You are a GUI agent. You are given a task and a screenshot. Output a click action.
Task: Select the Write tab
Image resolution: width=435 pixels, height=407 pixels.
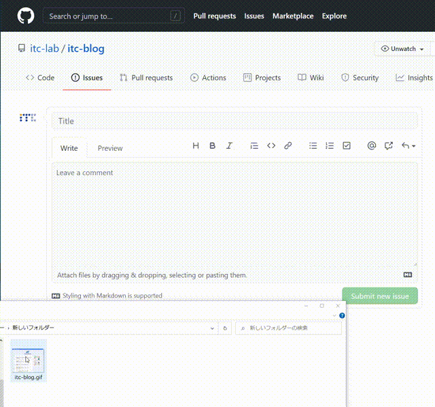[x=69, y=148]
